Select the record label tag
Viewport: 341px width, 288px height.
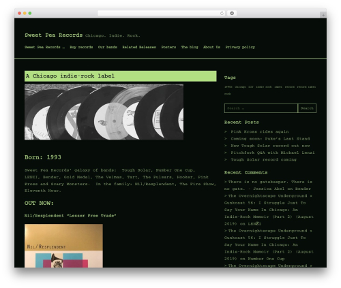tap(306, 87)
